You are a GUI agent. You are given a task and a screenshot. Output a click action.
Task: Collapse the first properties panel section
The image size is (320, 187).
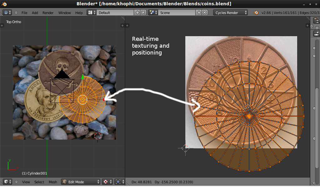[314, 48]
